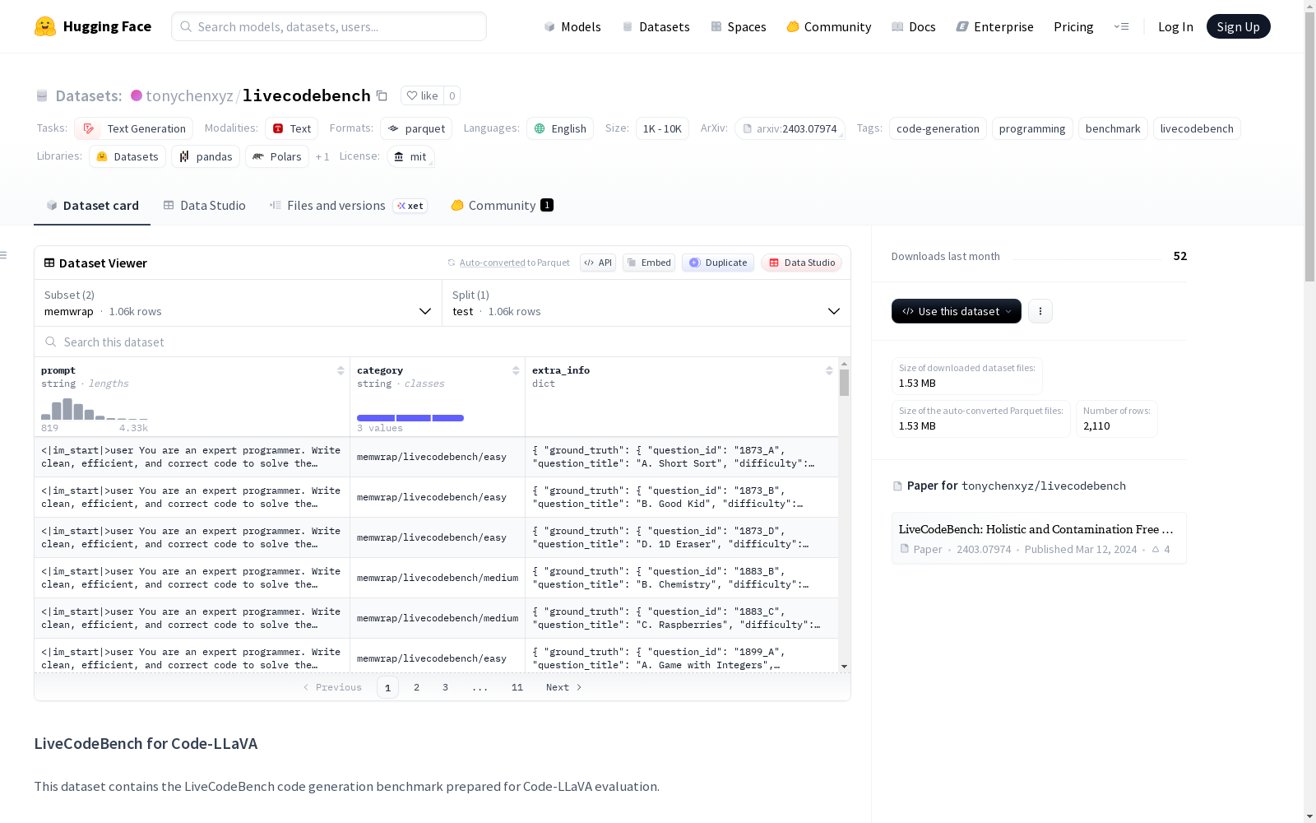The image size is (1316, 823).
Task: Copy dataset name with the copy icon
Action: (x=382, y=95)
